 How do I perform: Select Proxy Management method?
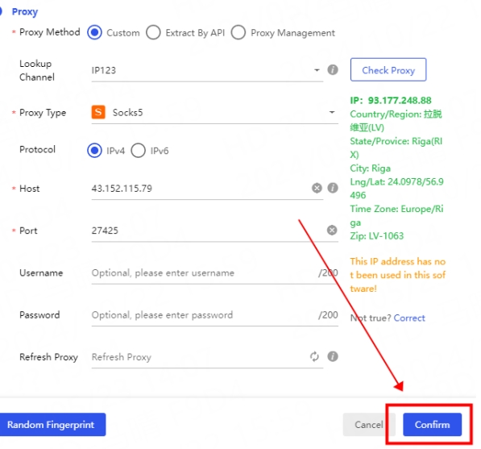point(238,32)
